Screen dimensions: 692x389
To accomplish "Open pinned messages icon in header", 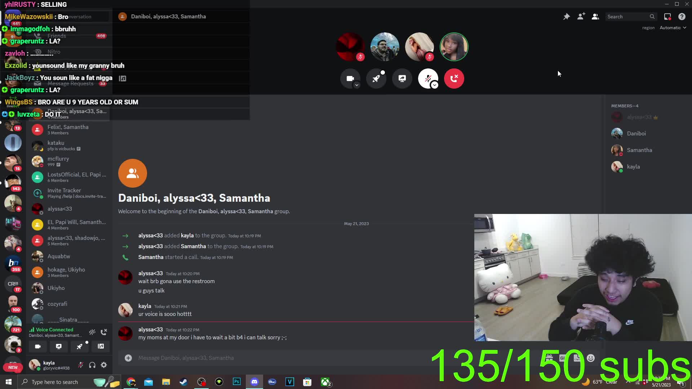I will [567, 17].
